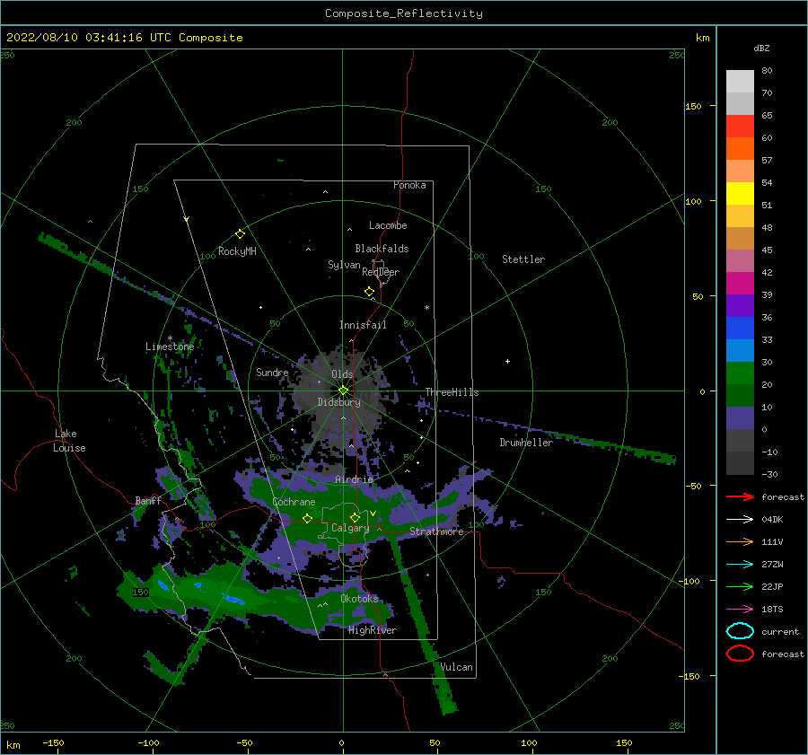Click the yellow arrow marker northwest of RockyMH
808x755 pixels.
[187, 219]
